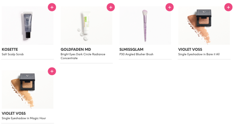View Bare it All eyeshadow swatch image
The height and width of the screenshot is (127, 235).
(204, 26)
